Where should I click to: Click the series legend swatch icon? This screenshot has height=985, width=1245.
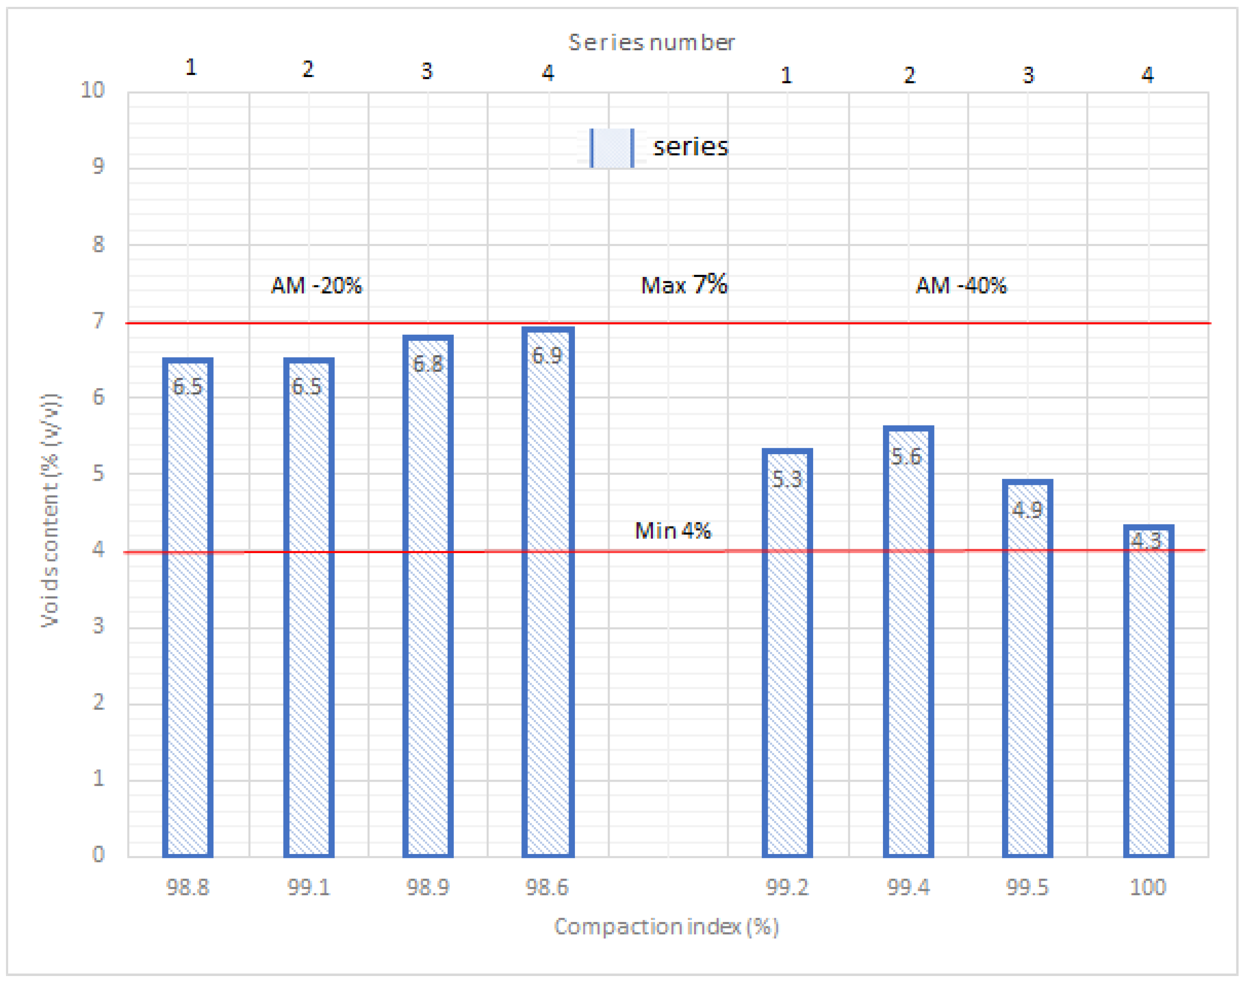click(612, 148)
